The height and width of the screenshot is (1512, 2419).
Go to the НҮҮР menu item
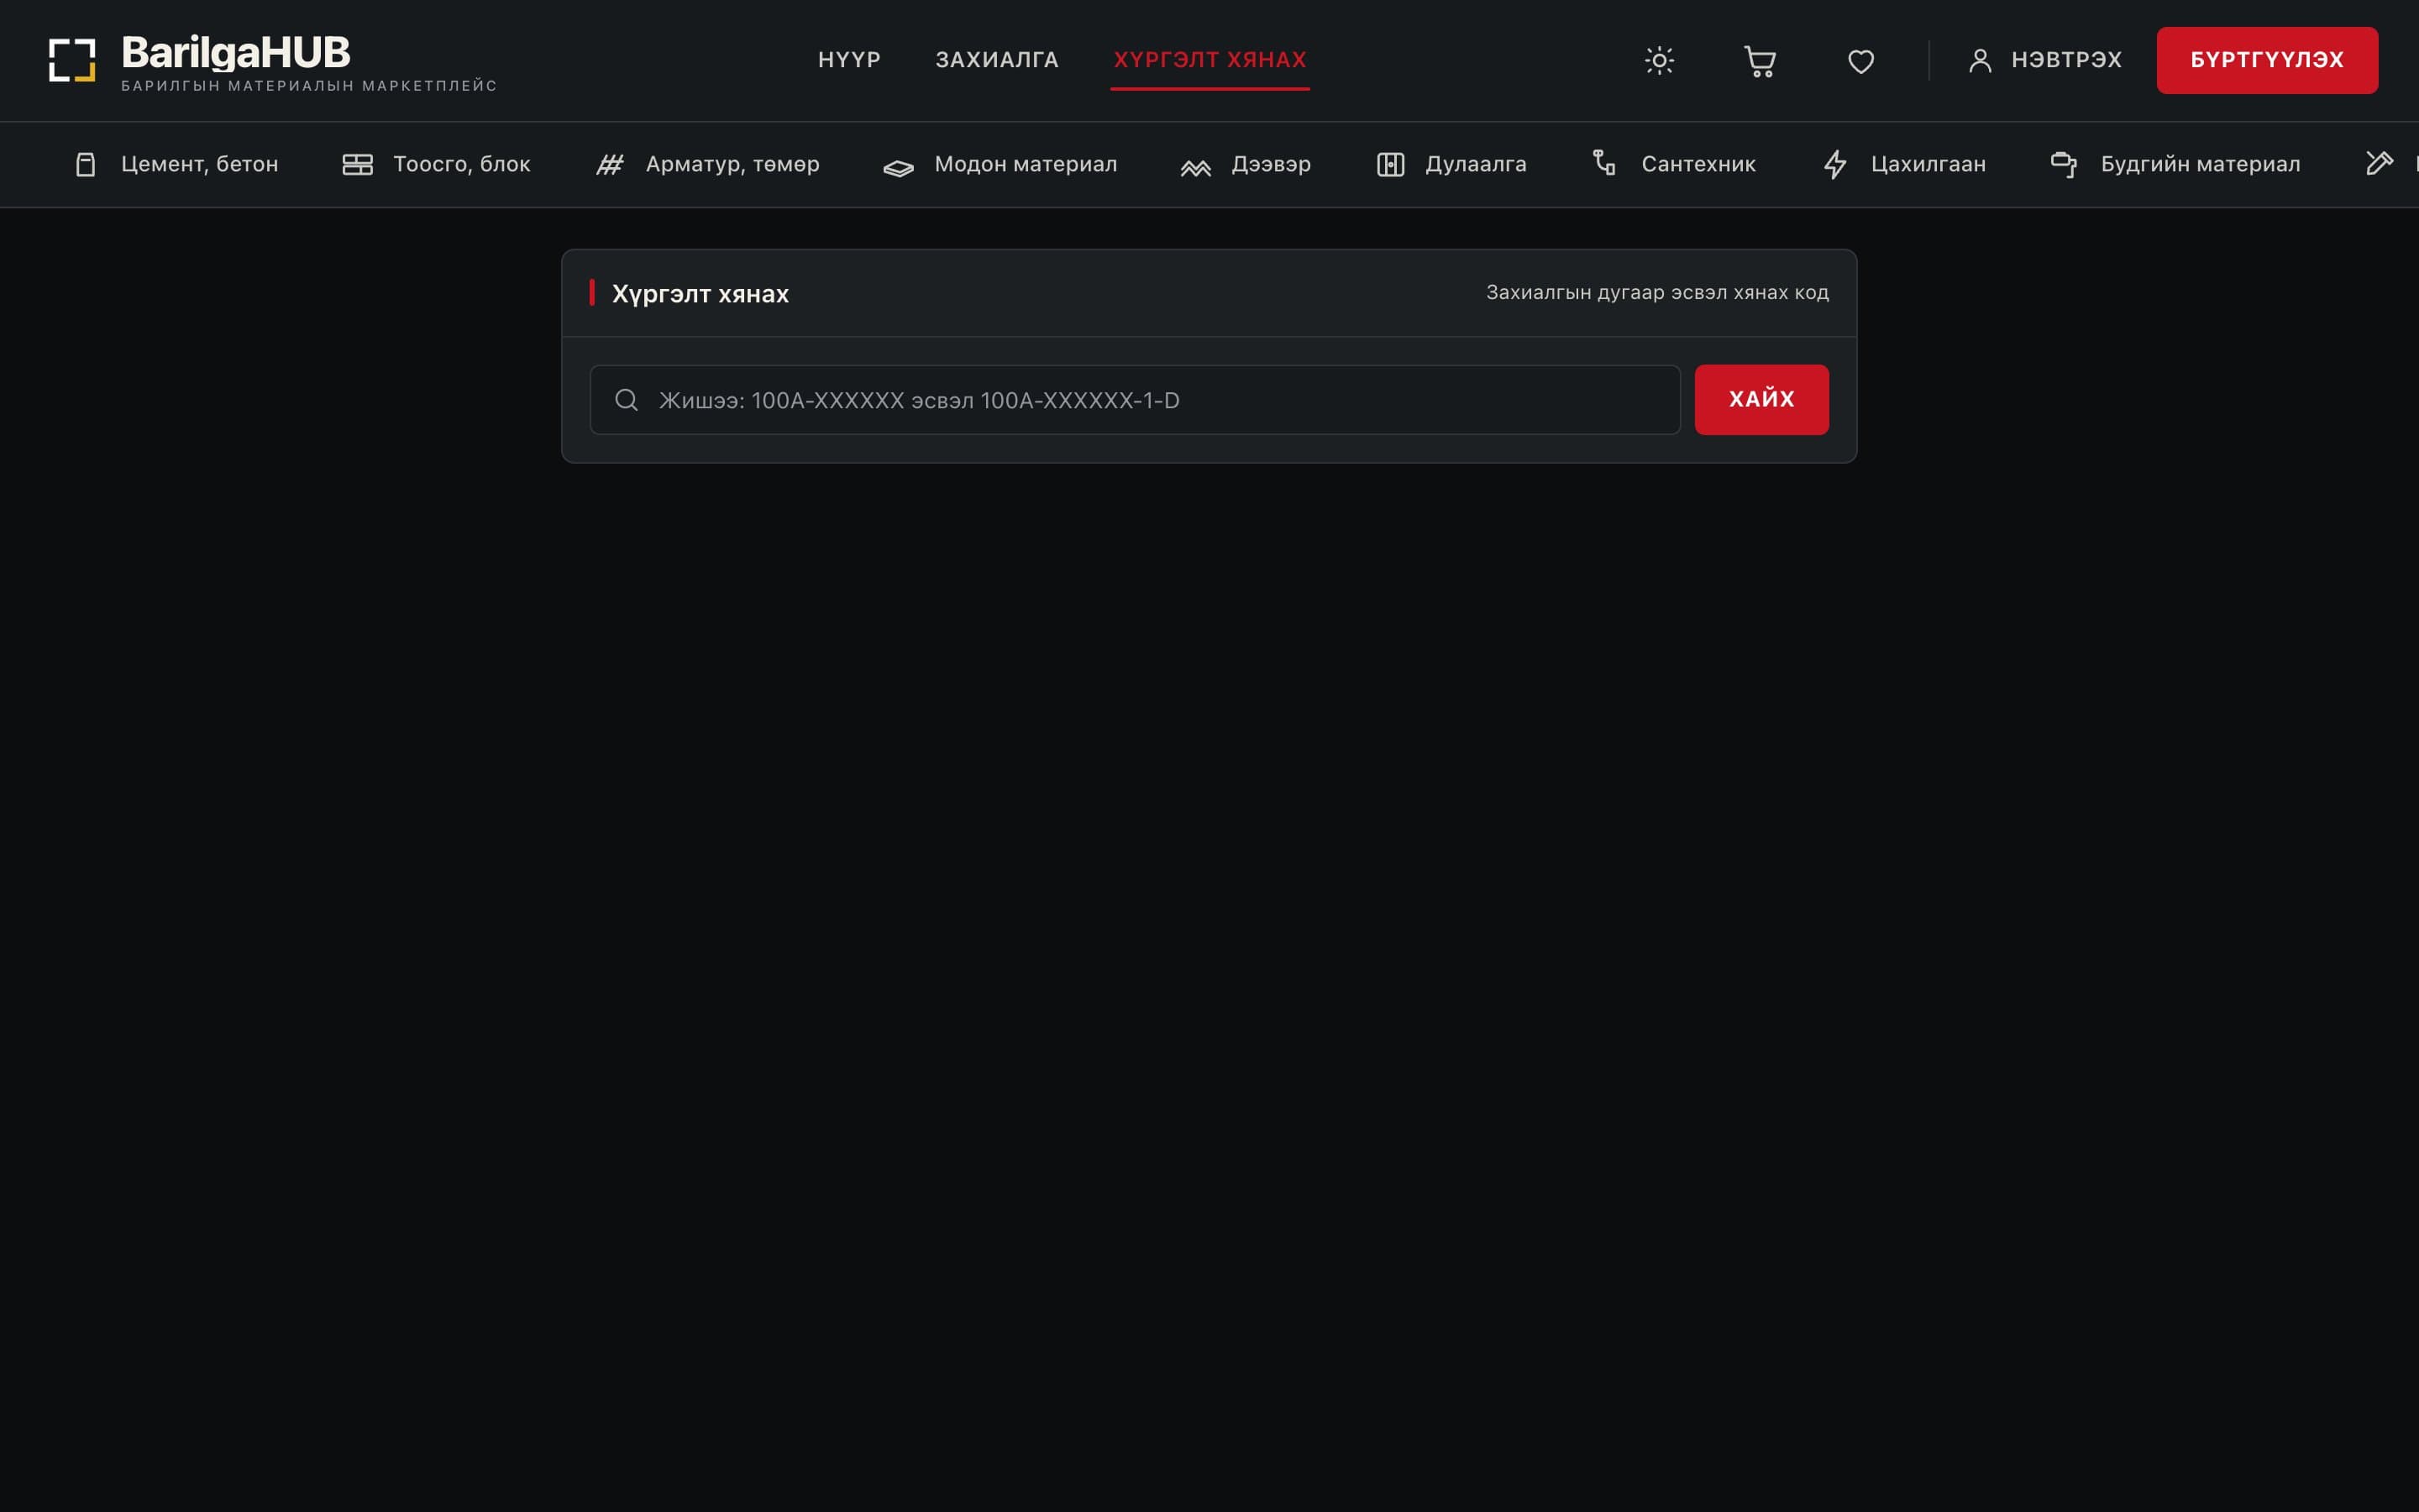pyautogui.click(x=850, y=60)
